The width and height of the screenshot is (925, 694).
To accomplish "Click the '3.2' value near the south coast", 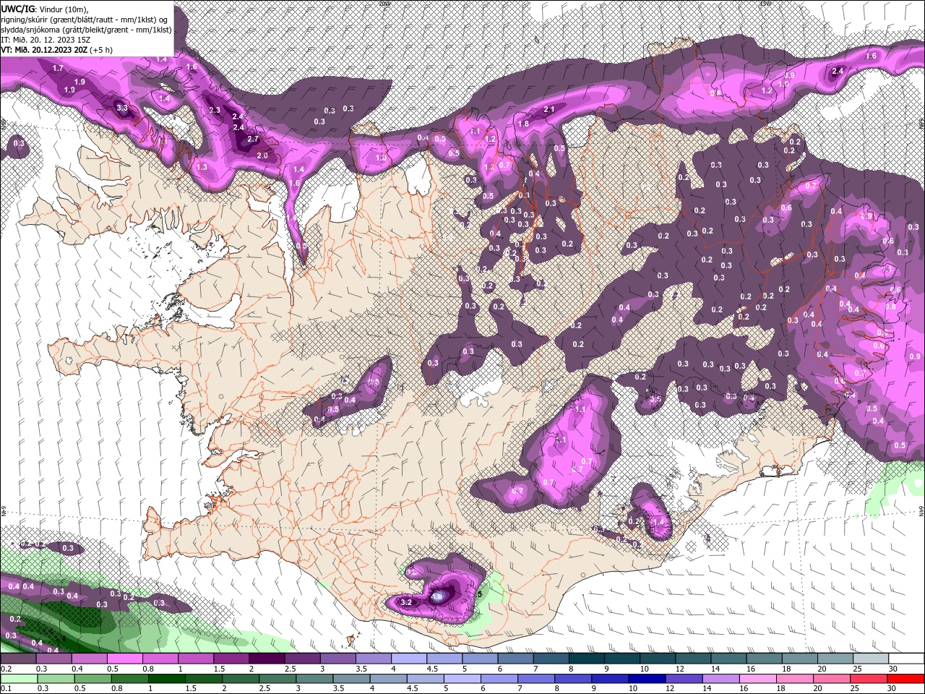I will pos(406,602).
